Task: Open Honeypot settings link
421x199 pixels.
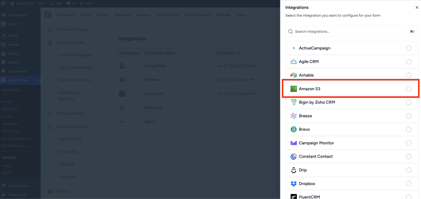Action: (68, 177)
